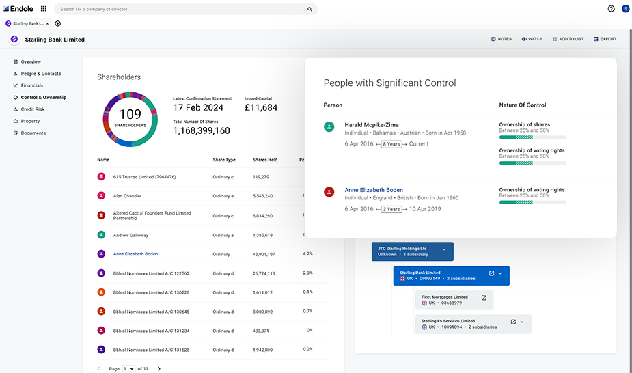Click Harald's ownership of voting rights bar
The height and width of the screenshot is (373, 632).
(532, 163)
